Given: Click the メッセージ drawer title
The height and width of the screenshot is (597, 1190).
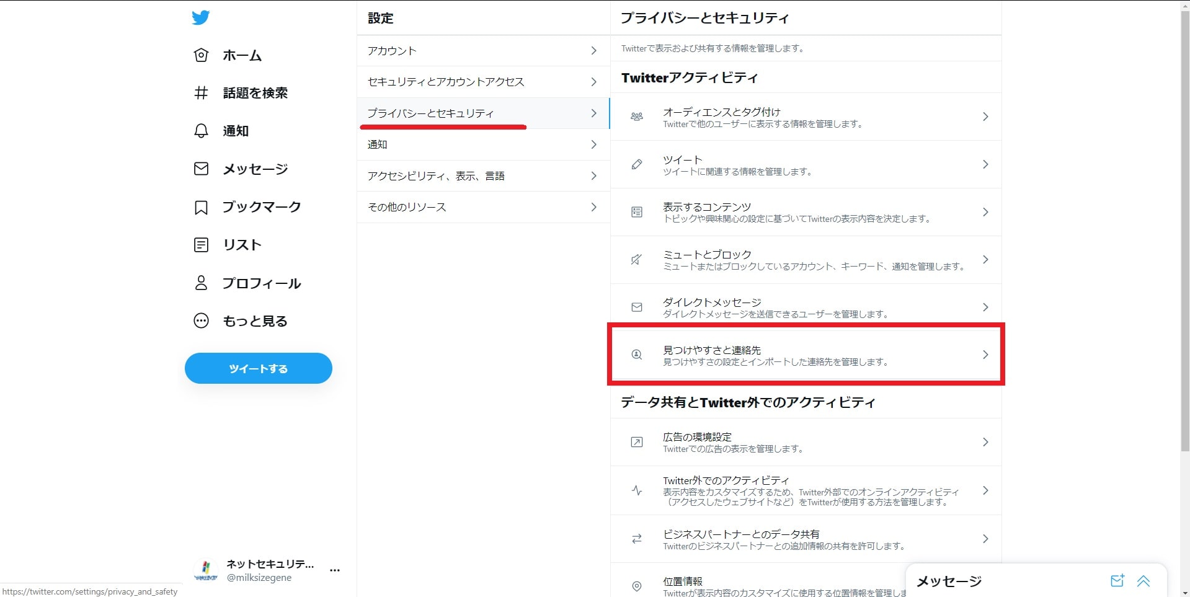Looking at the screenshot, I should tap(949, 582).
